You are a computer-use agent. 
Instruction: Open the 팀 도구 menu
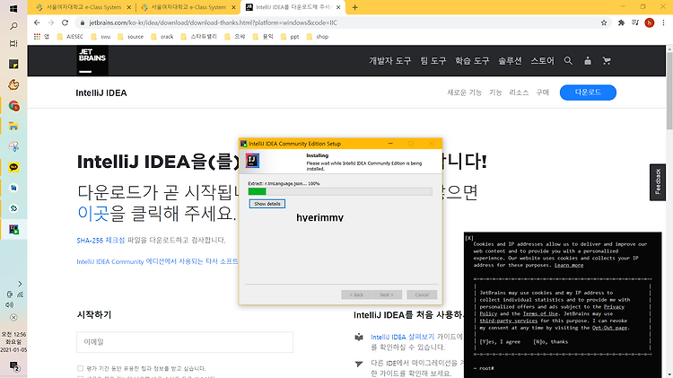[433, 61]
